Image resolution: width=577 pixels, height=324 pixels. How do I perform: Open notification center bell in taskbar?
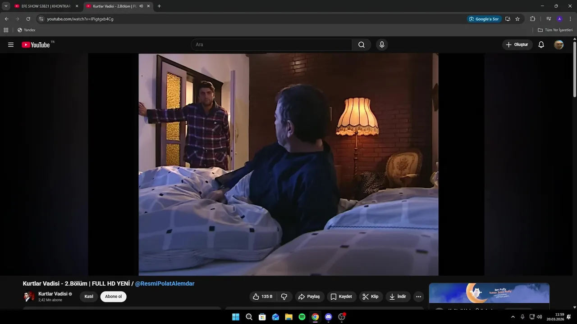coord(569,317)
